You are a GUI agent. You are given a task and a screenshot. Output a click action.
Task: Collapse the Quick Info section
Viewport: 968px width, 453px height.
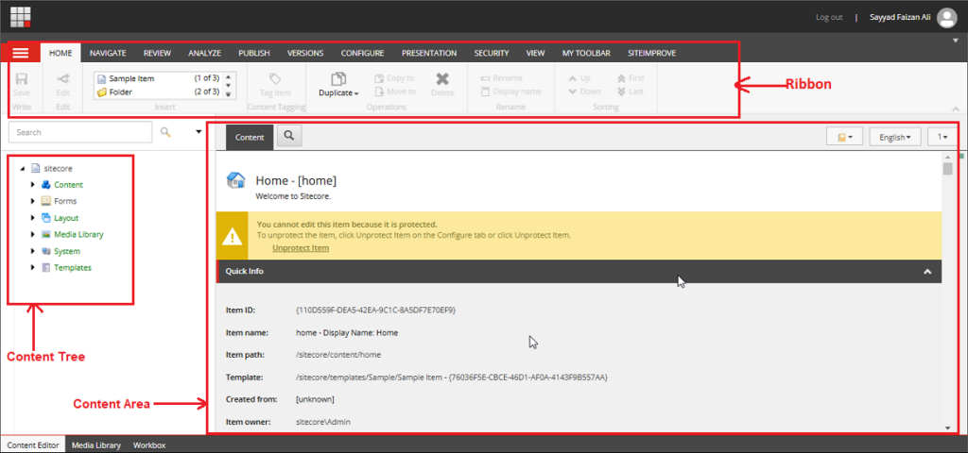[927, 272]
